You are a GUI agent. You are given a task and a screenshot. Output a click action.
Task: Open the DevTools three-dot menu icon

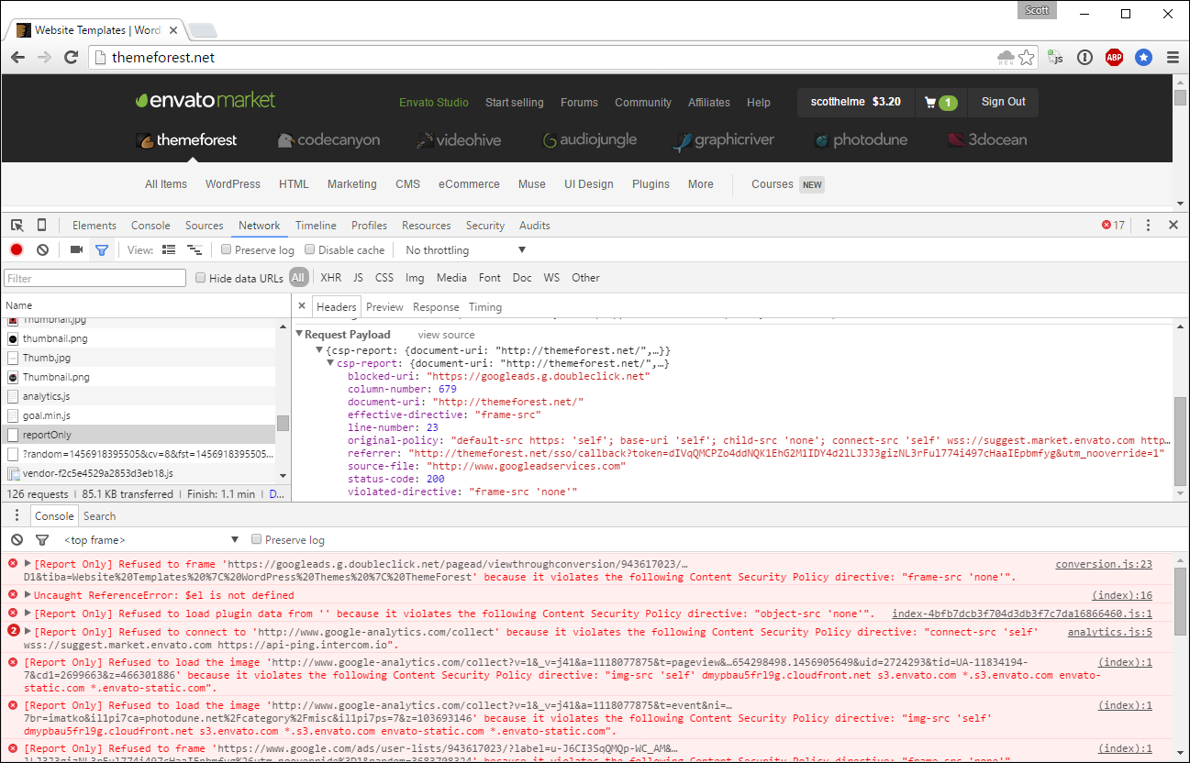[1148, 225]
